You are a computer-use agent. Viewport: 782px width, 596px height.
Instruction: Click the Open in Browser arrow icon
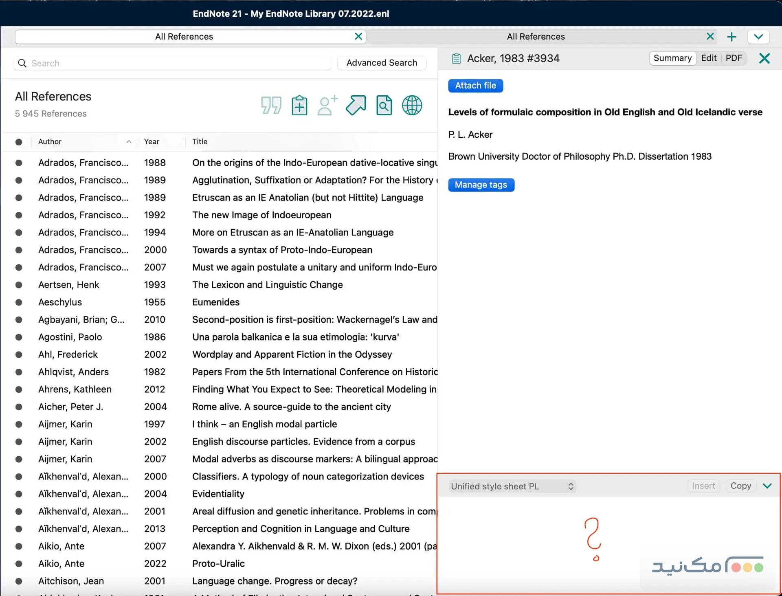click(x=355, y=105)
